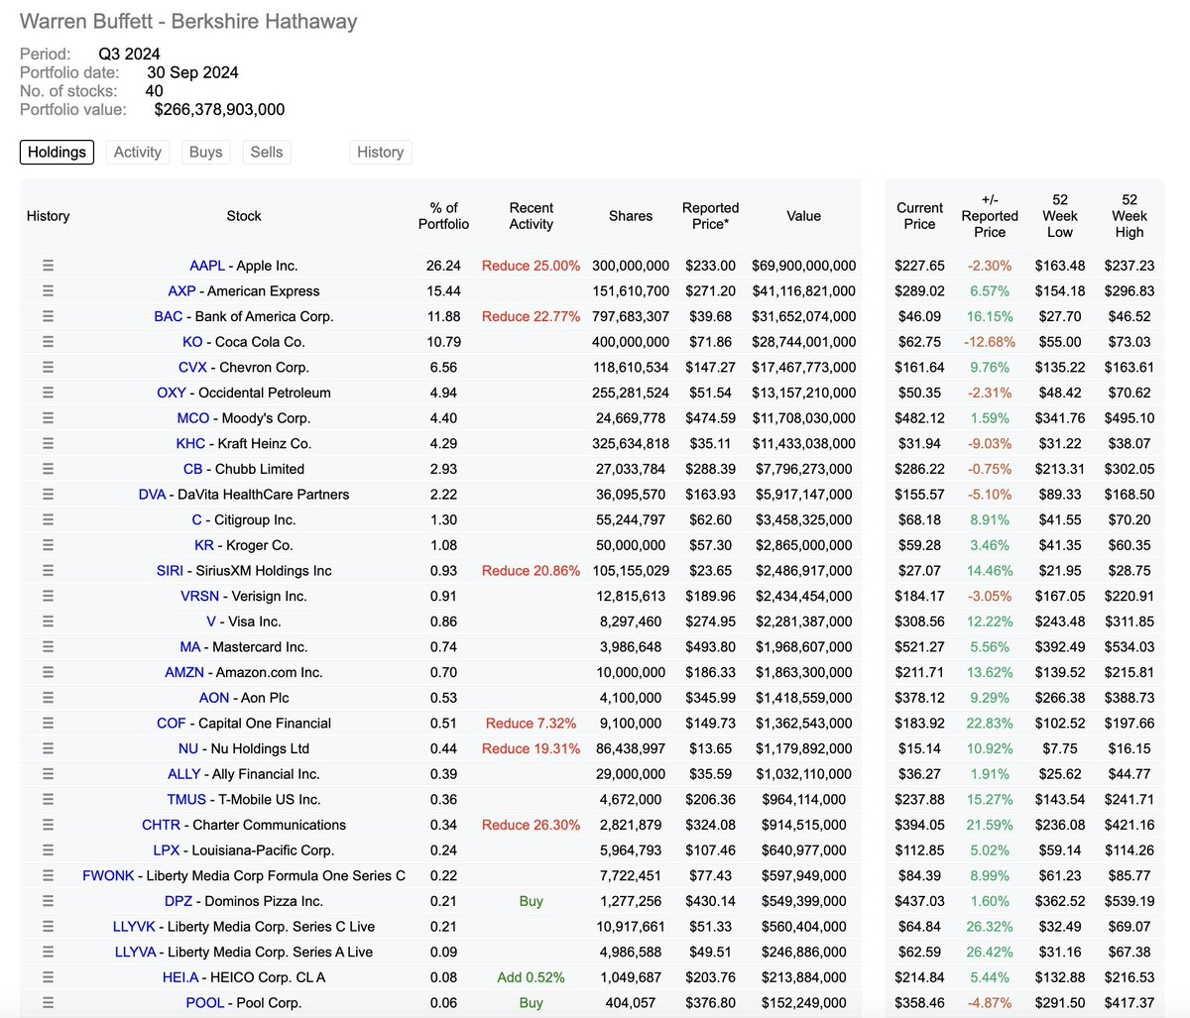Sort by Current Price column header
The height and width of the screenshot is (1018, 1190).
tap(919, 216)
